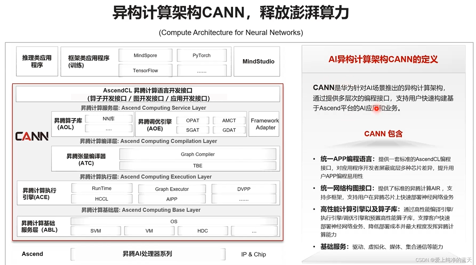Click the Ascend Computing Service Layer heading
This screenshot has width=476, height=265.
click(x=143, y=108)
